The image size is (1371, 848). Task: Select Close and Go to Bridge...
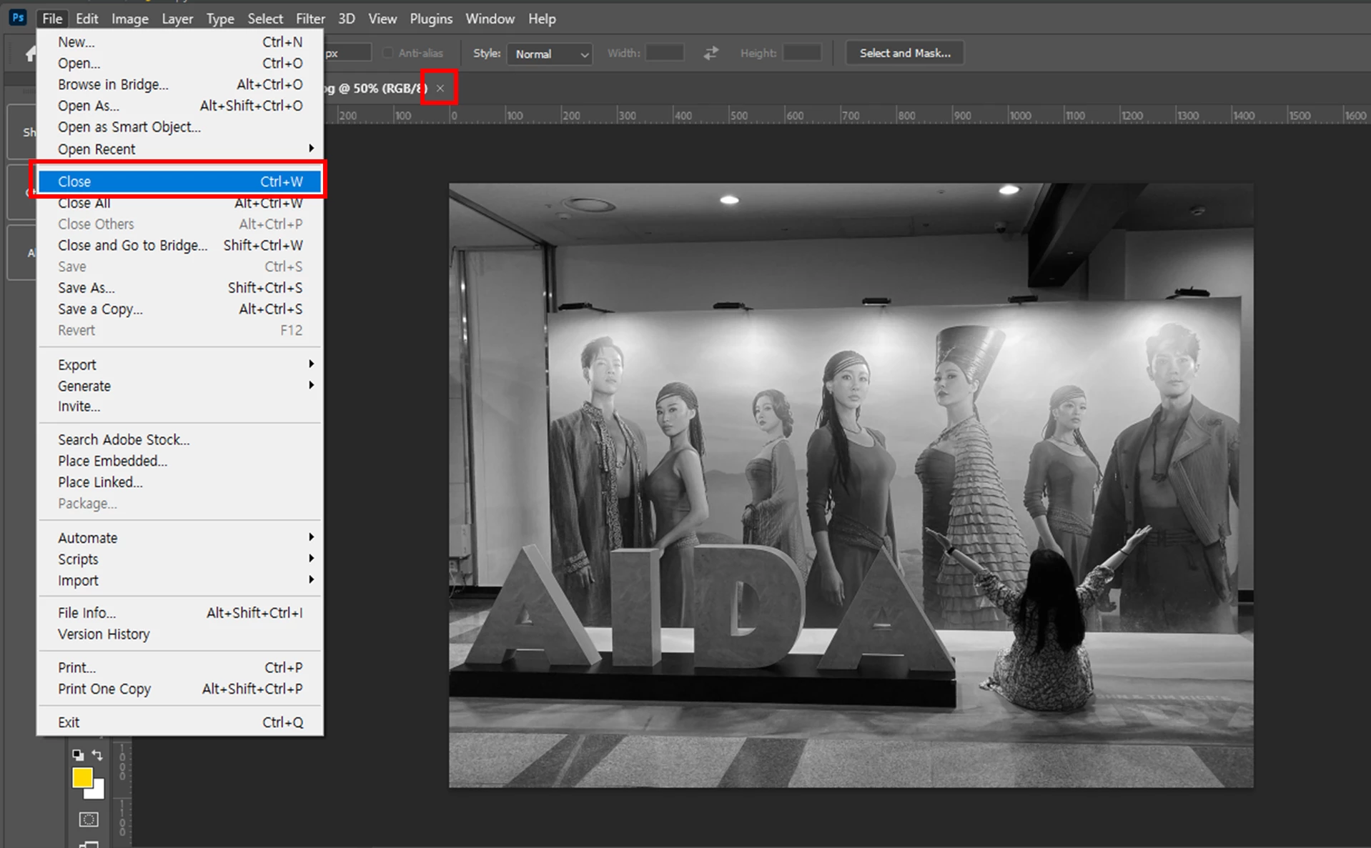180,245
